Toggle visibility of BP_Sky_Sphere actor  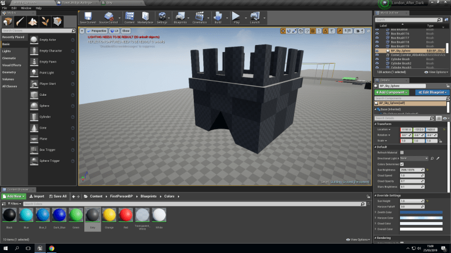click(377, 51)
